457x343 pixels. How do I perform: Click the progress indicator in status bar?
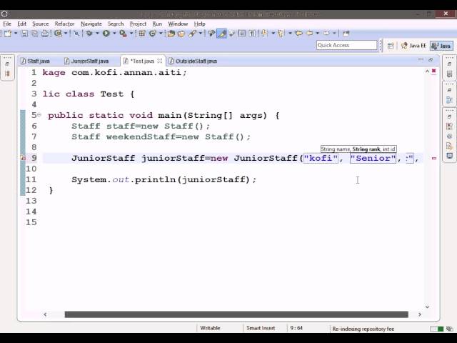click(437, 329)
